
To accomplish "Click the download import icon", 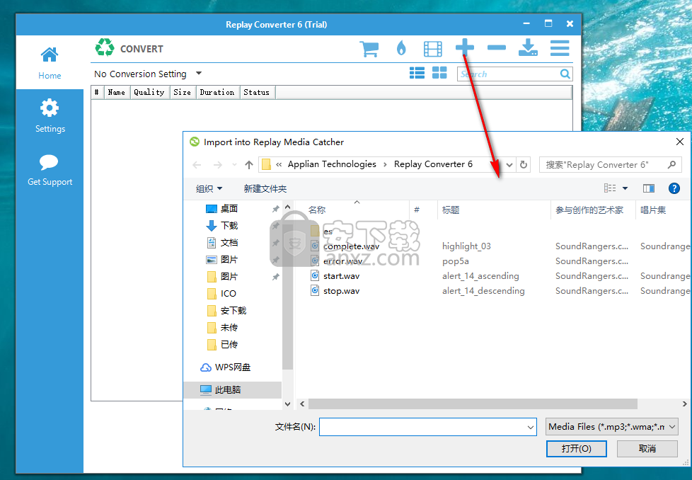I will pos(528,47).
